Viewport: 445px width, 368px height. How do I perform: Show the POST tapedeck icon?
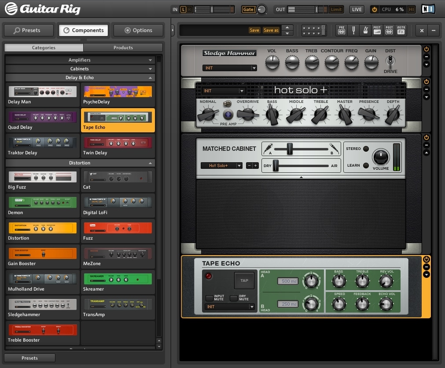pos(389,30)
